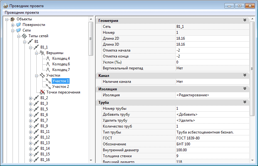
Task: Click the B1_6 network icon
Action: click(36, 115)
